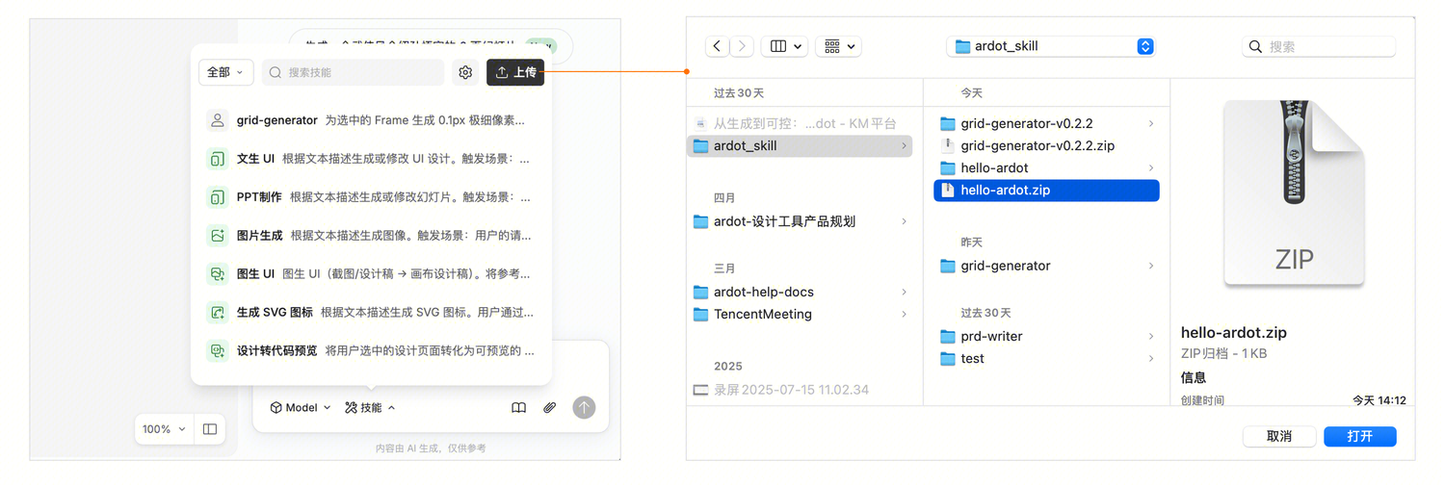Open skill settings gear icon
The image size is (1445, 486).
pyautogui.click(x=465, y=72)
